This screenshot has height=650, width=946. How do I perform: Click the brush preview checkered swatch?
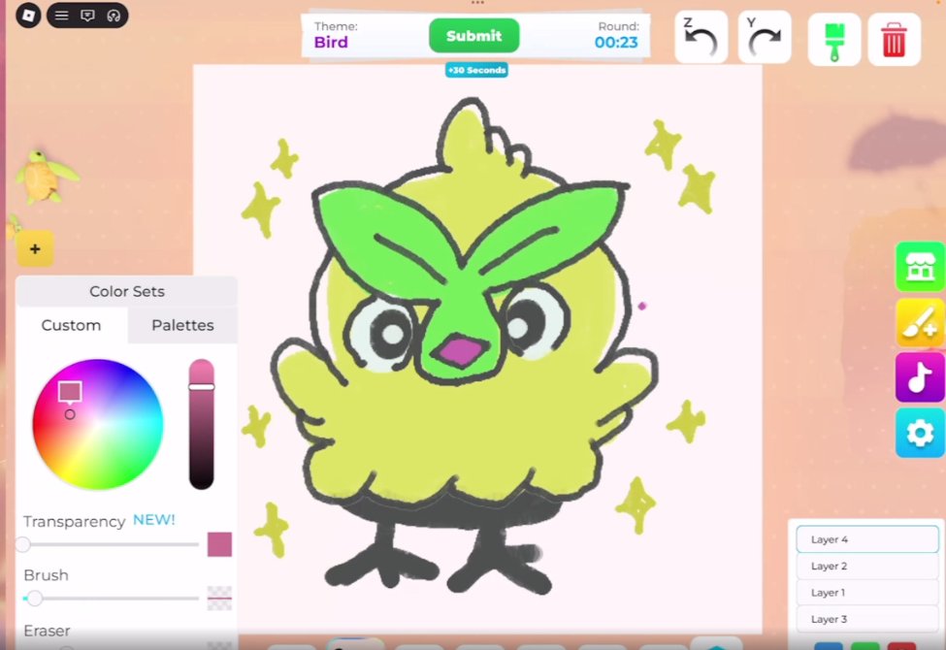click(219, 598)
